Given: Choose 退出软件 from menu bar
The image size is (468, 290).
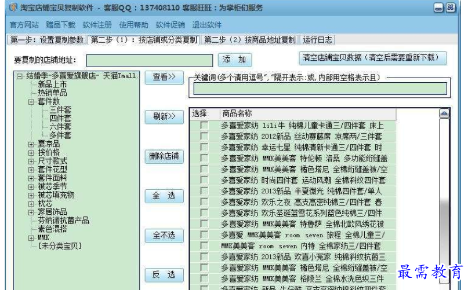Looking at the screenshot, I should pos(207,25).
